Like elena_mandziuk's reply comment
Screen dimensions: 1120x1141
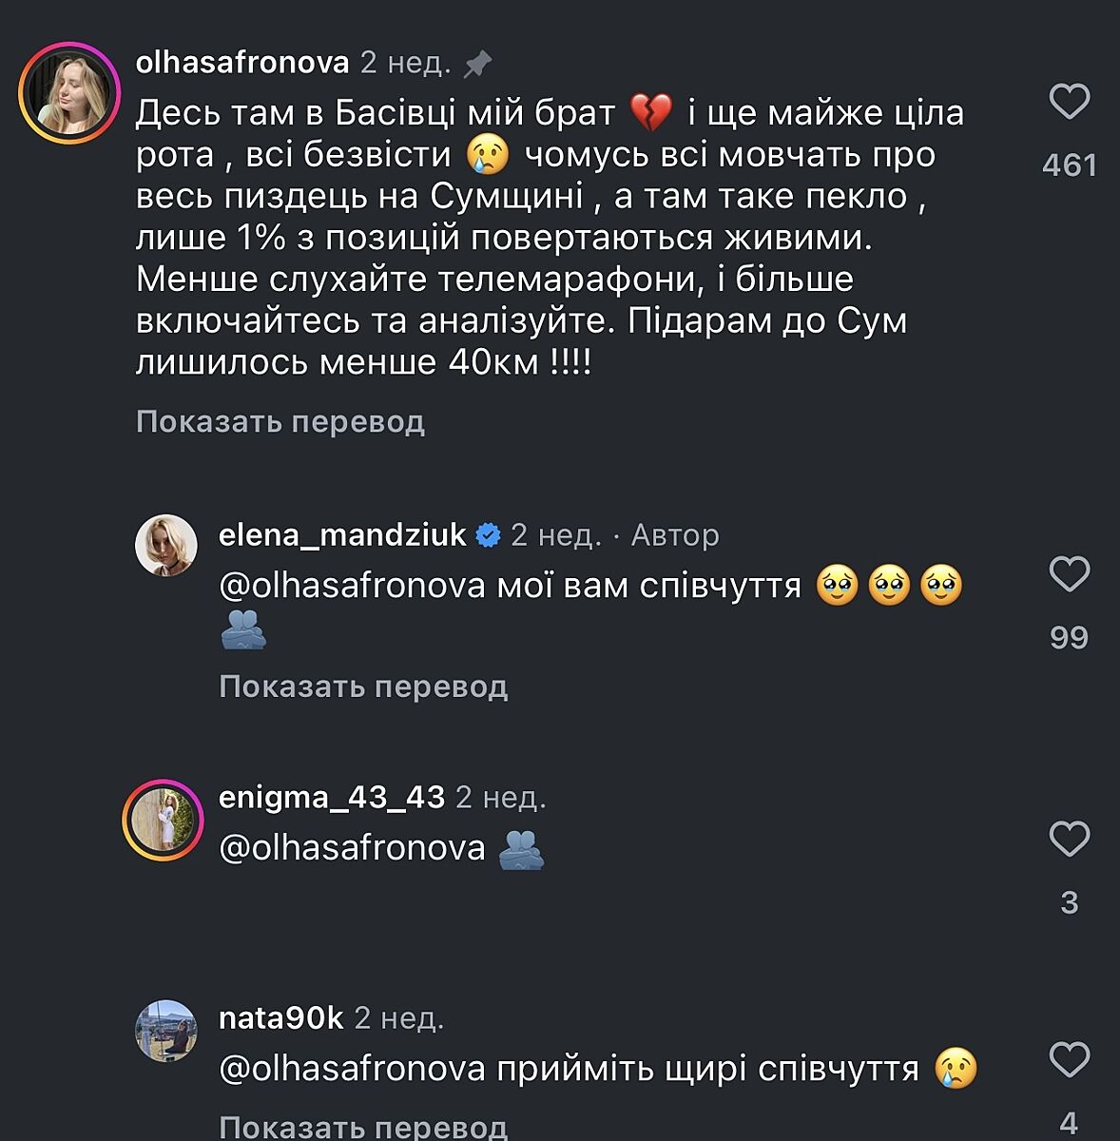1069,574
